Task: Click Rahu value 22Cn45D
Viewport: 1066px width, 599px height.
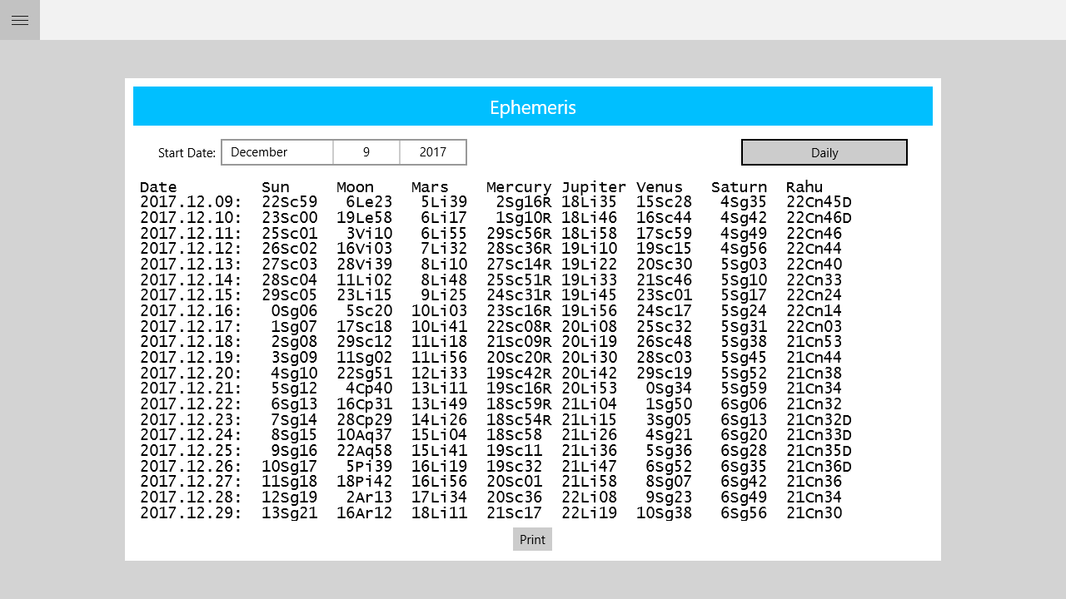Action: (819, 202)
